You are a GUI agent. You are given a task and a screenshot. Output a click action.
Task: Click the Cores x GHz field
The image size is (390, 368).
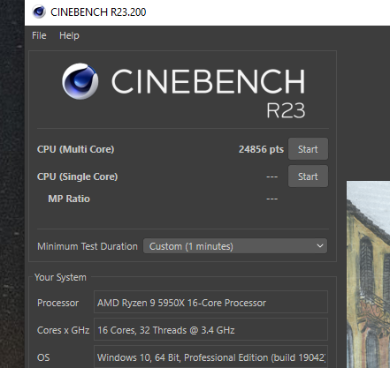[210, 329]
